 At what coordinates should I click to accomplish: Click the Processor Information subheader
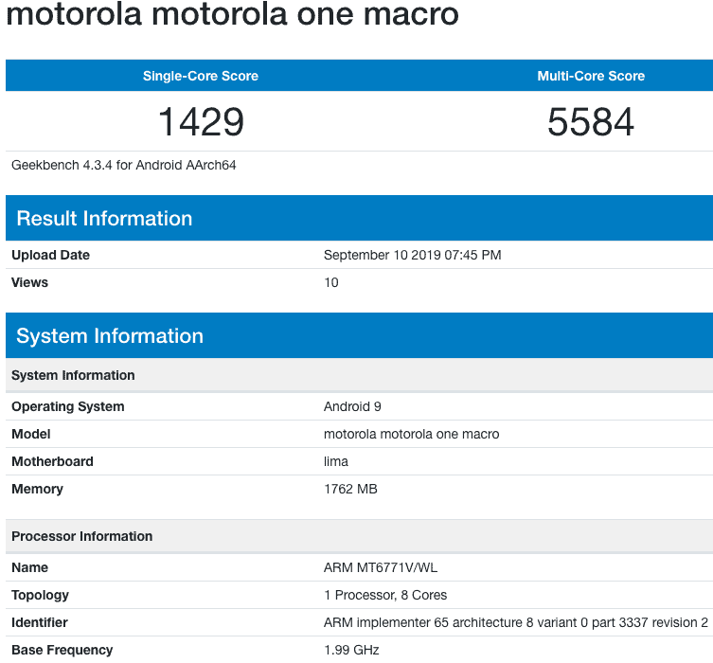pos(81,536)
